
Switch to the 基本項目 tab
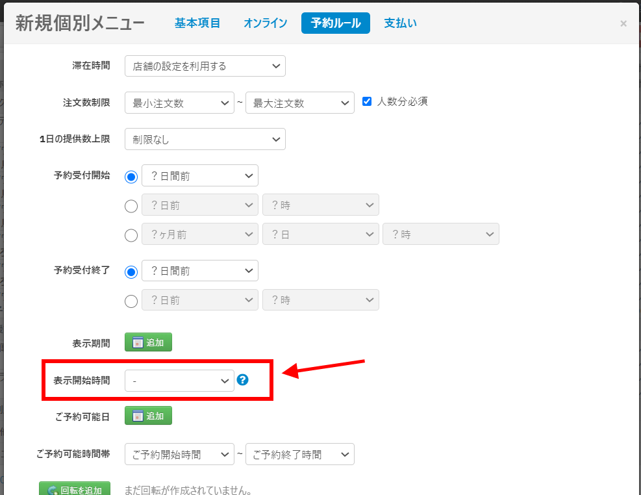click(x=197, y=23)
